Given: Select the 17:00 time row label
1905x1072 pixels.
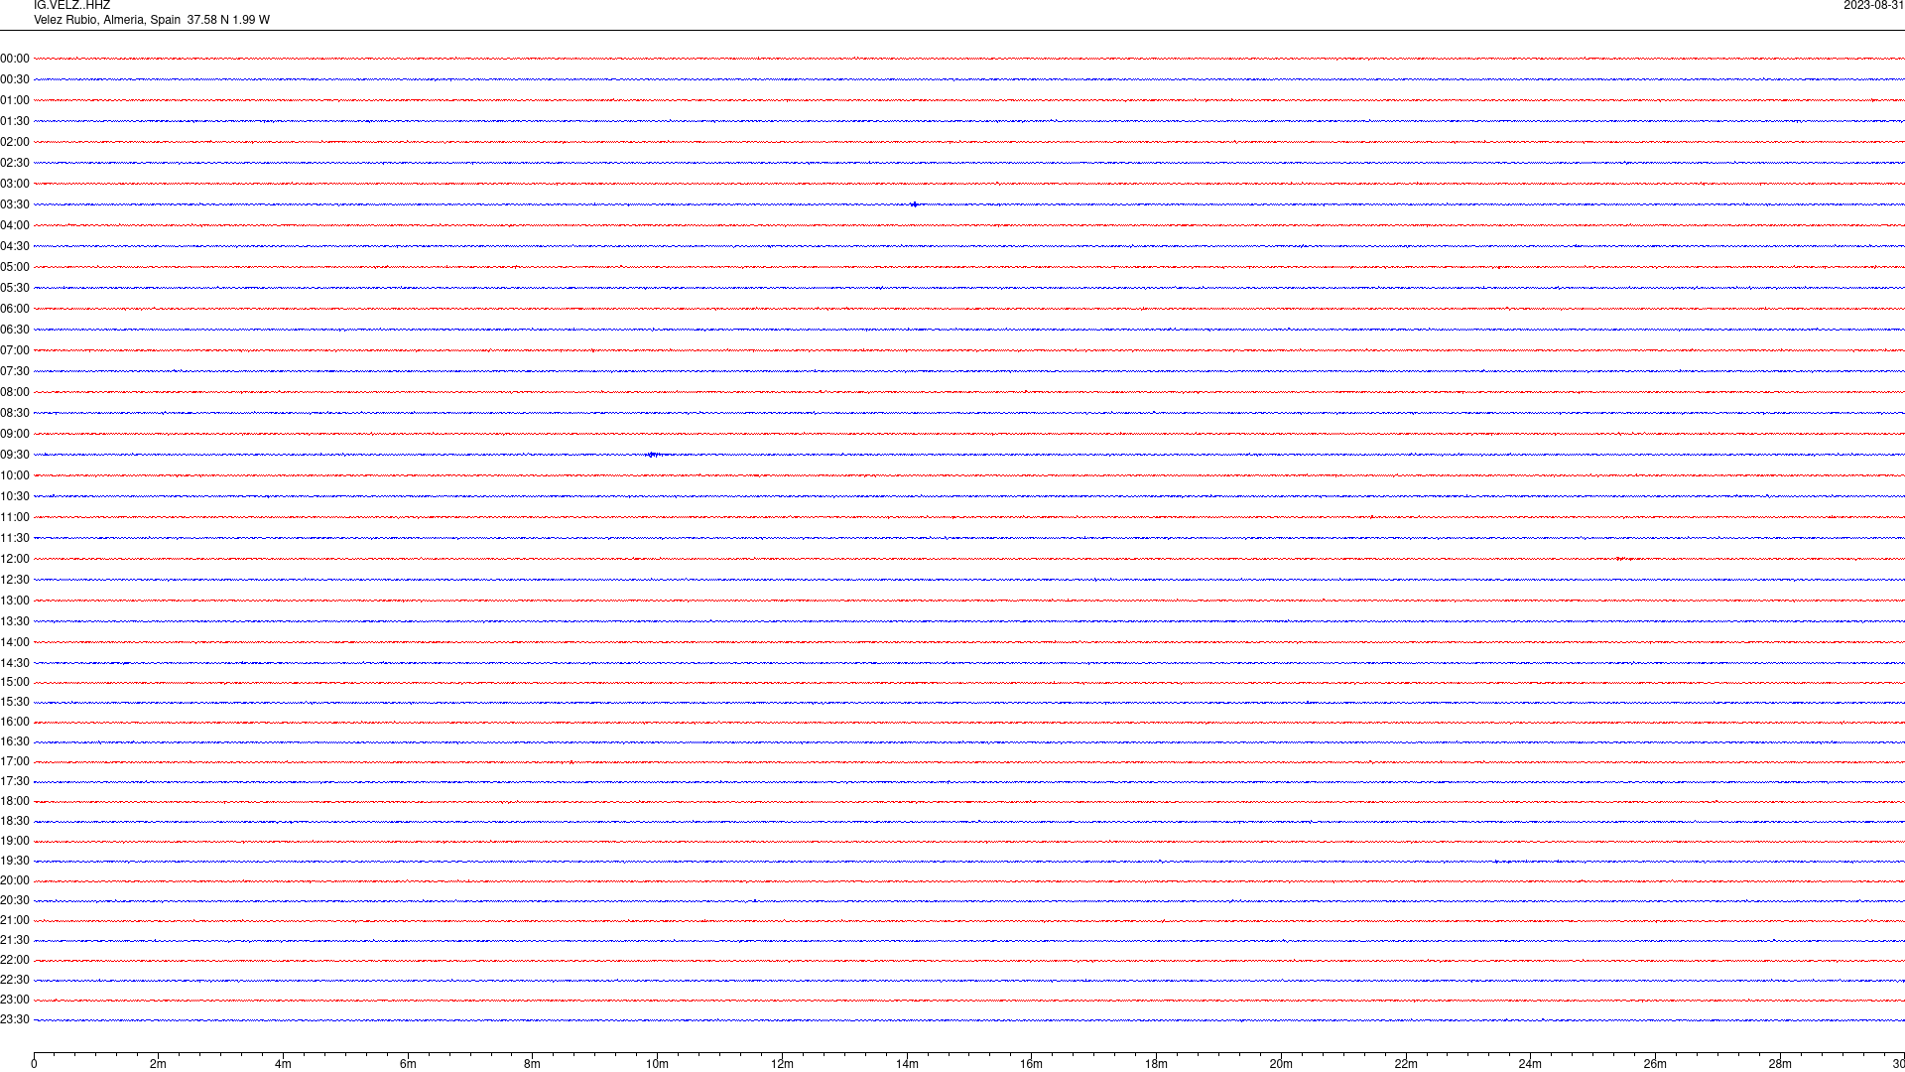Looking at the screenshot, I should pyautogui.click(x=15, y=761).
